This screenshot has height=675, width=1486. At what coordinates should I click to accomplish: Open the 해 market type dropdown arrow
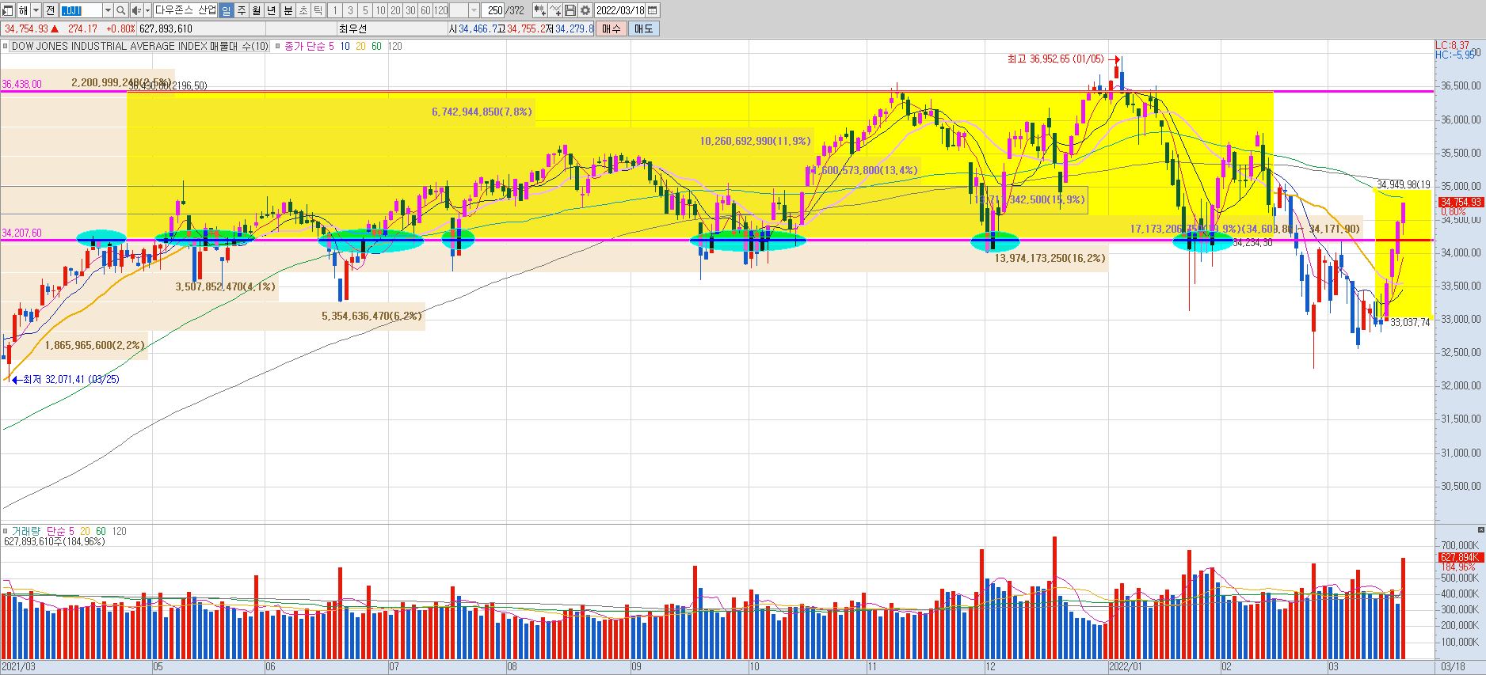click(x=36, y=10)
